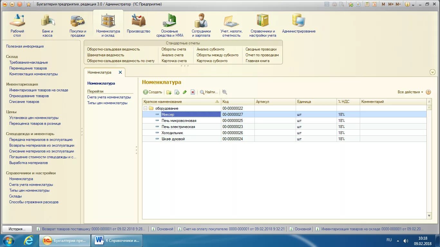Select the Печь микроволновая row
The image size is (440, 247).
click(x=284, y=121)
